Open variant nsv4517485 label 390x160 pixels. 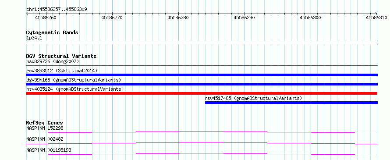click(253, 98)
